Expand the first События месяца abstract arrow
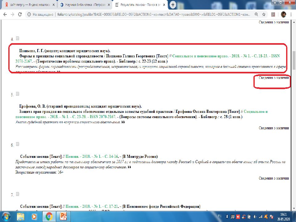 coord(129,167)
